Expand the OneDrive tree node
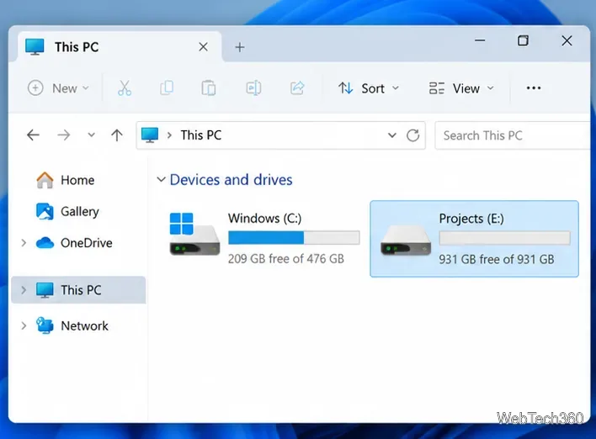The image size is (596, 439). click(x=24, y=243)
